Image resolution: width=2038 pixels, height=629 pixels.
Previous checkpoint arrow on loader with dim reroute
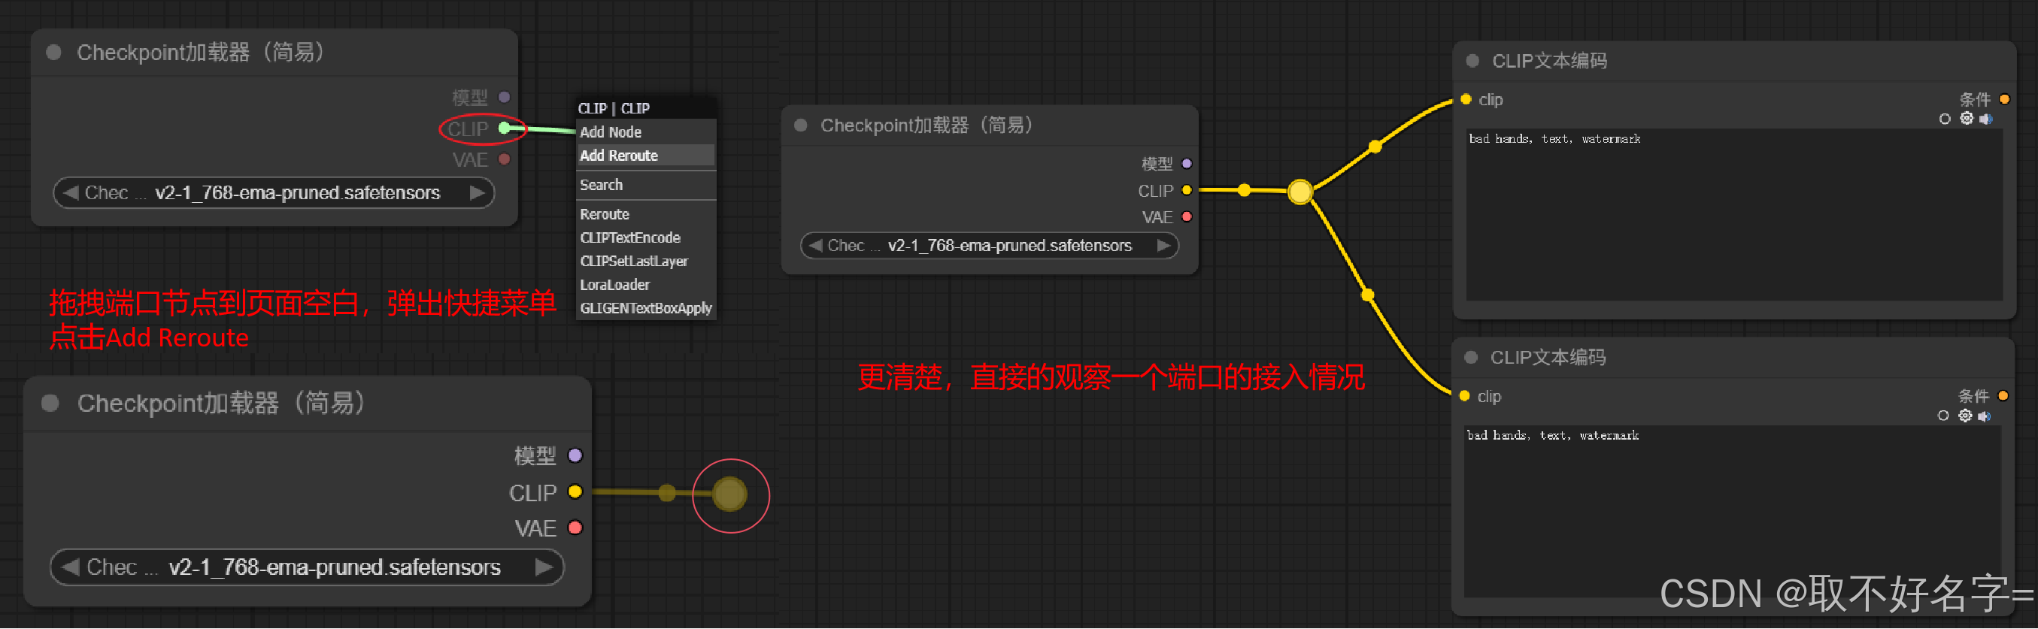(71, 567)
